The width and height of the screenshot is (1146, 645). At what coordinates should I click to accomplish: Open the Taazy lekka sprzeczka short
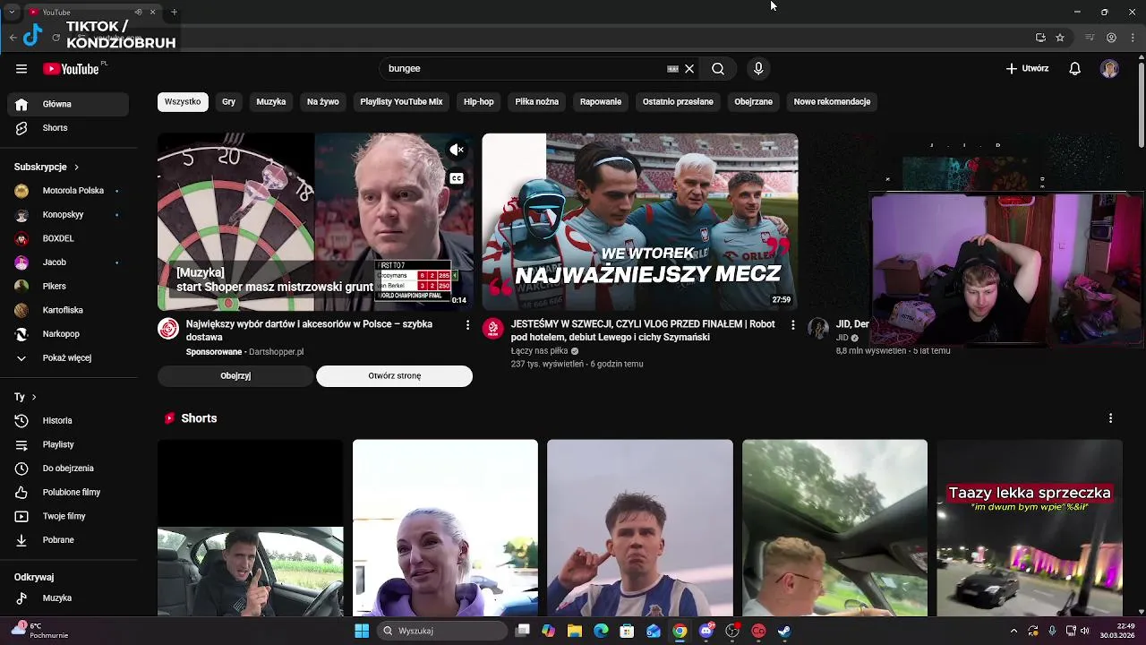[x=1030, y=528]
